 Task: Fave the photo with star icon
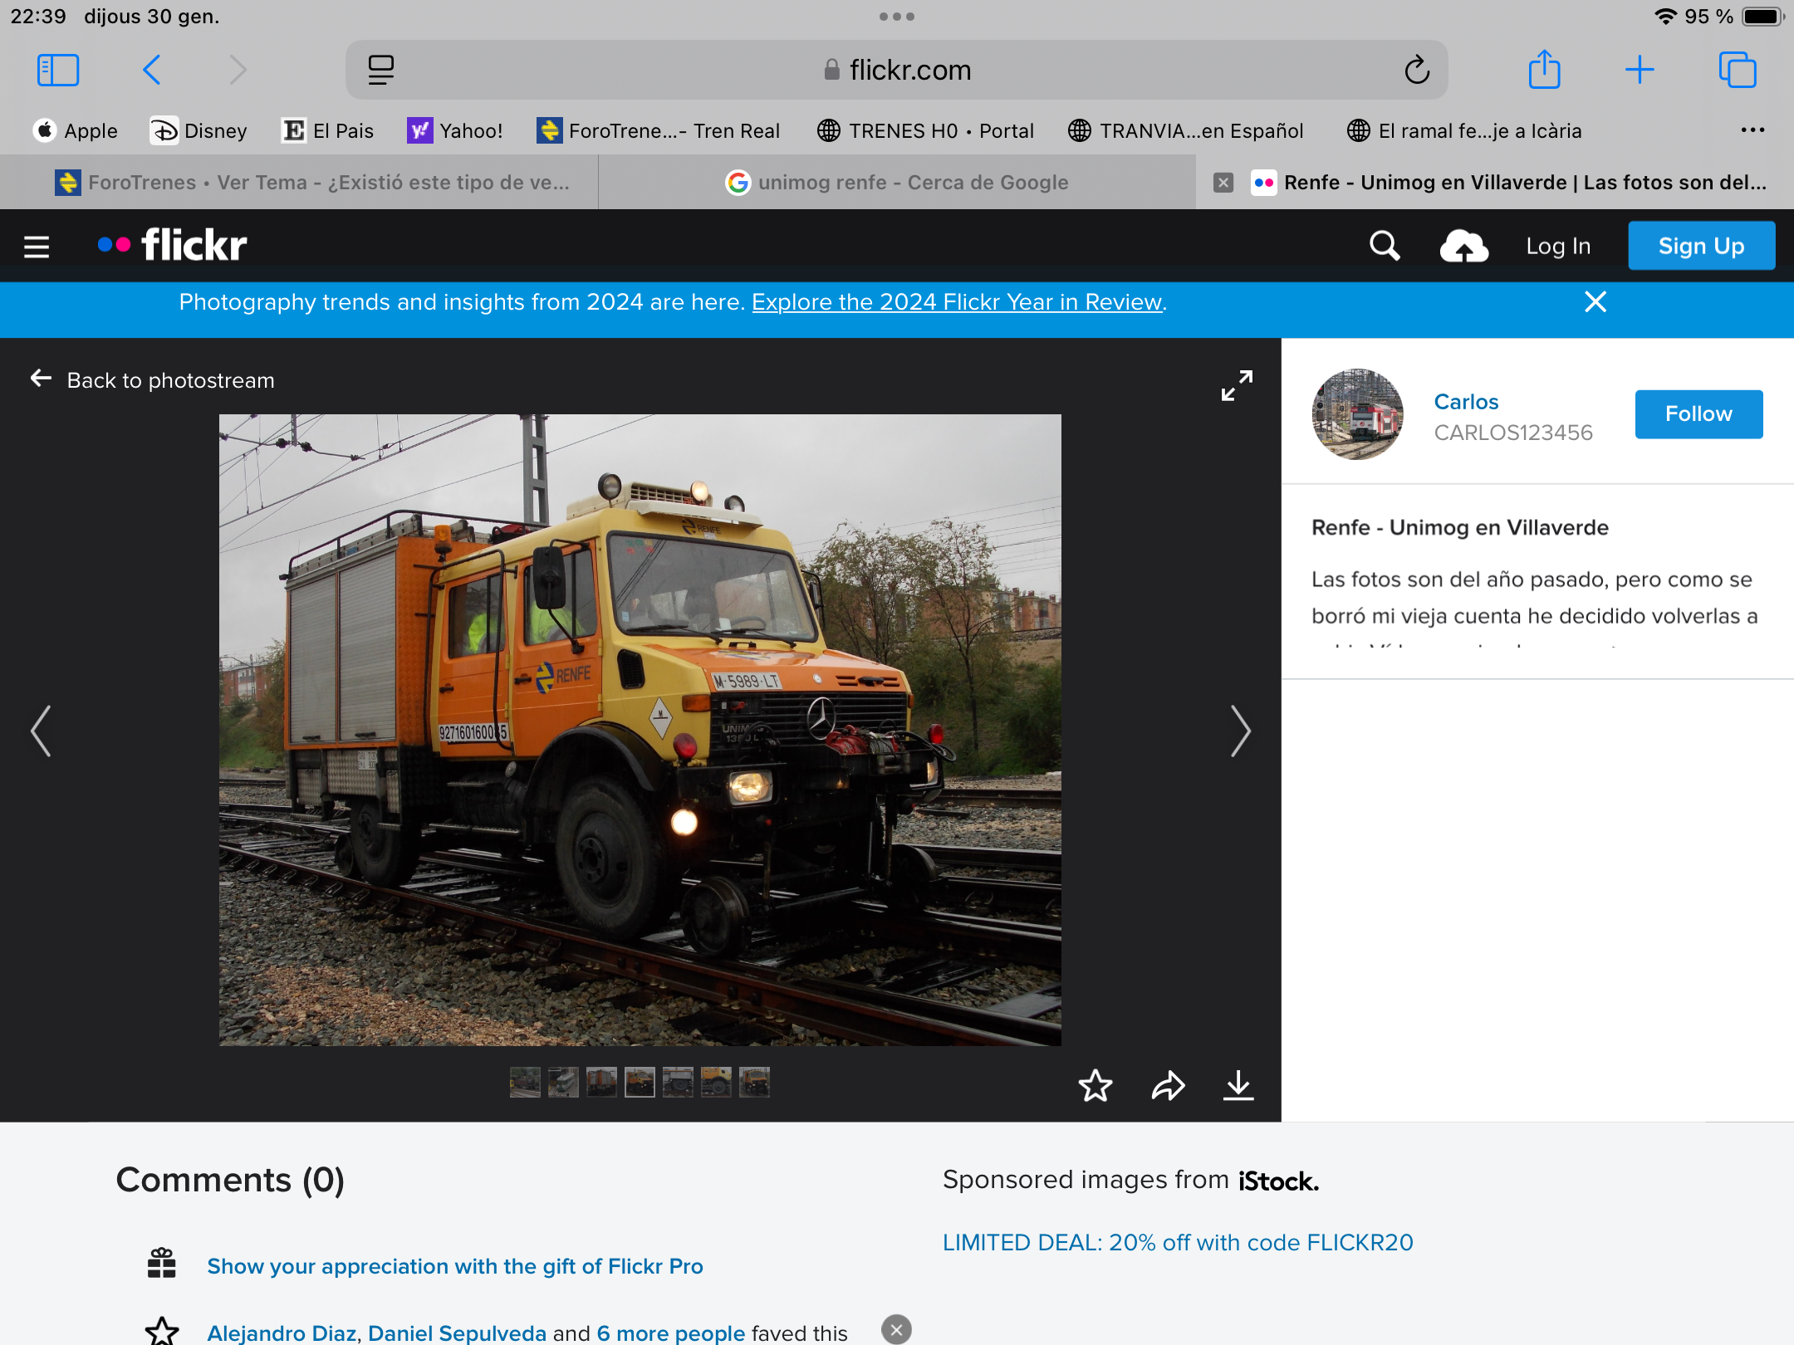pyautogui.click(x=1096, y=1085)
